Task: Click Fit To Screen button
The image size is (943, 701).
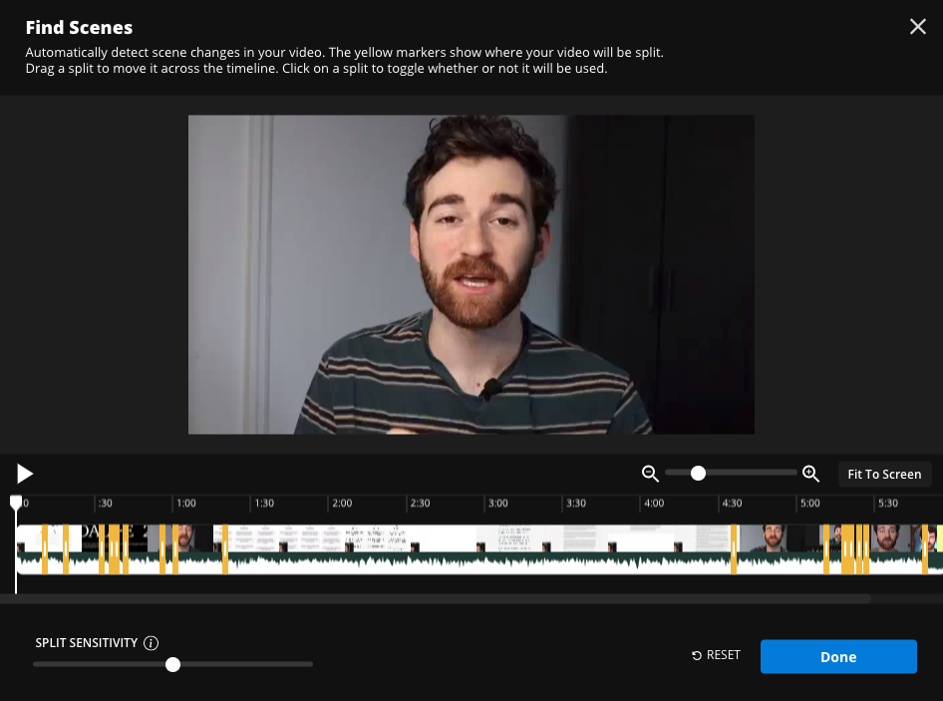Action: tap(884, 475)
